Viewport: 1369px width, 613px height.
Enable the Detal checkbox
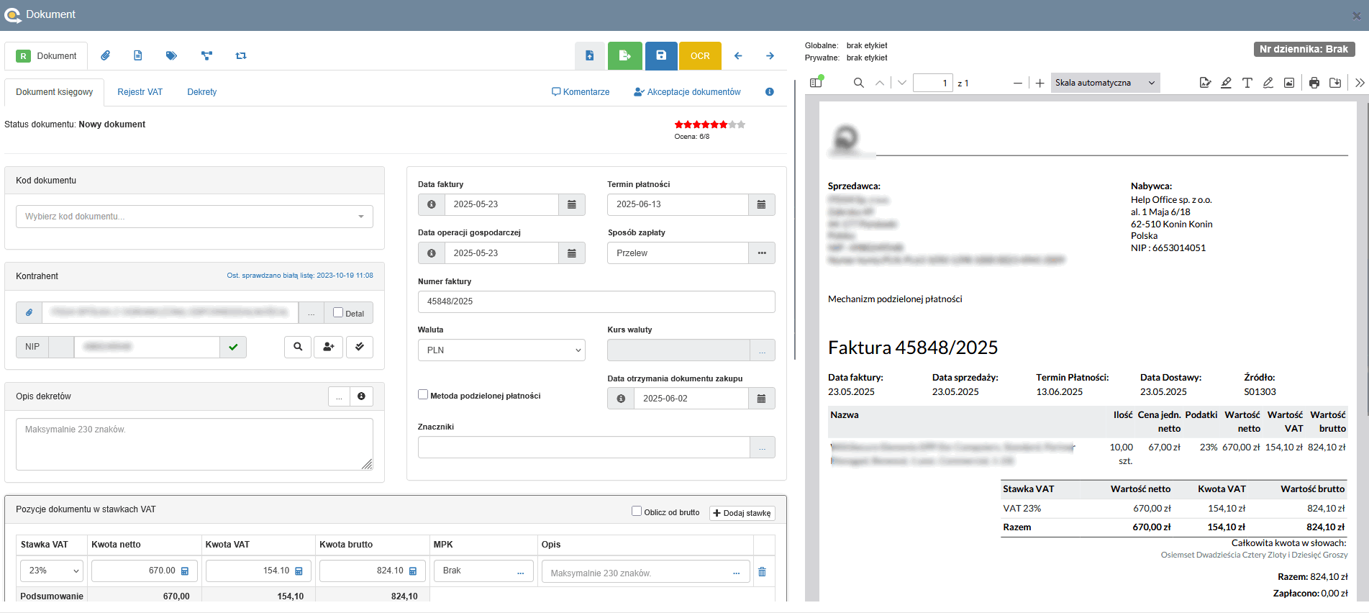[x=338, y=313]
